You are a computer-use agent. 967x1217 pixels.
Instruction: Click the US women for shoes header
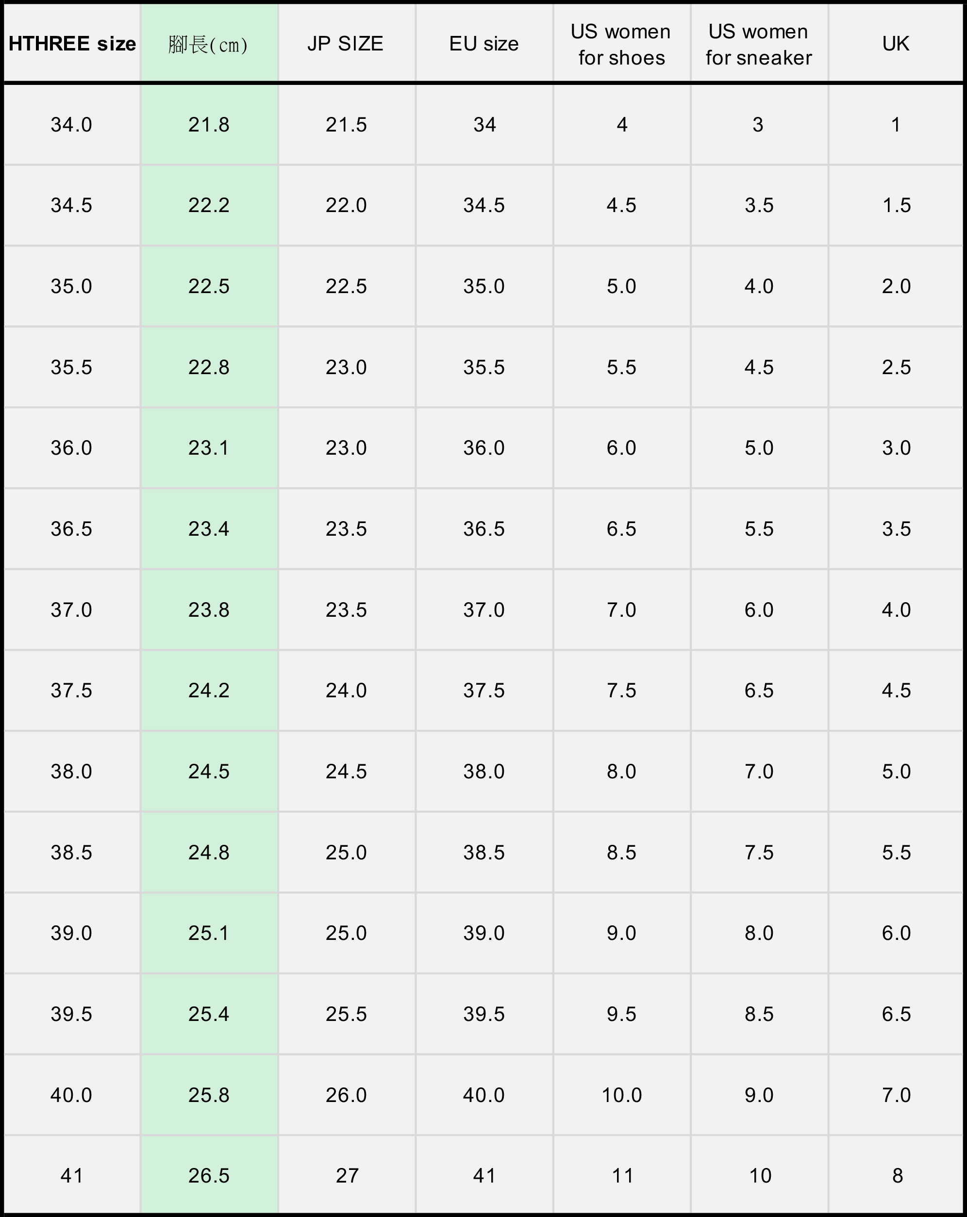(x=621, y=44)
